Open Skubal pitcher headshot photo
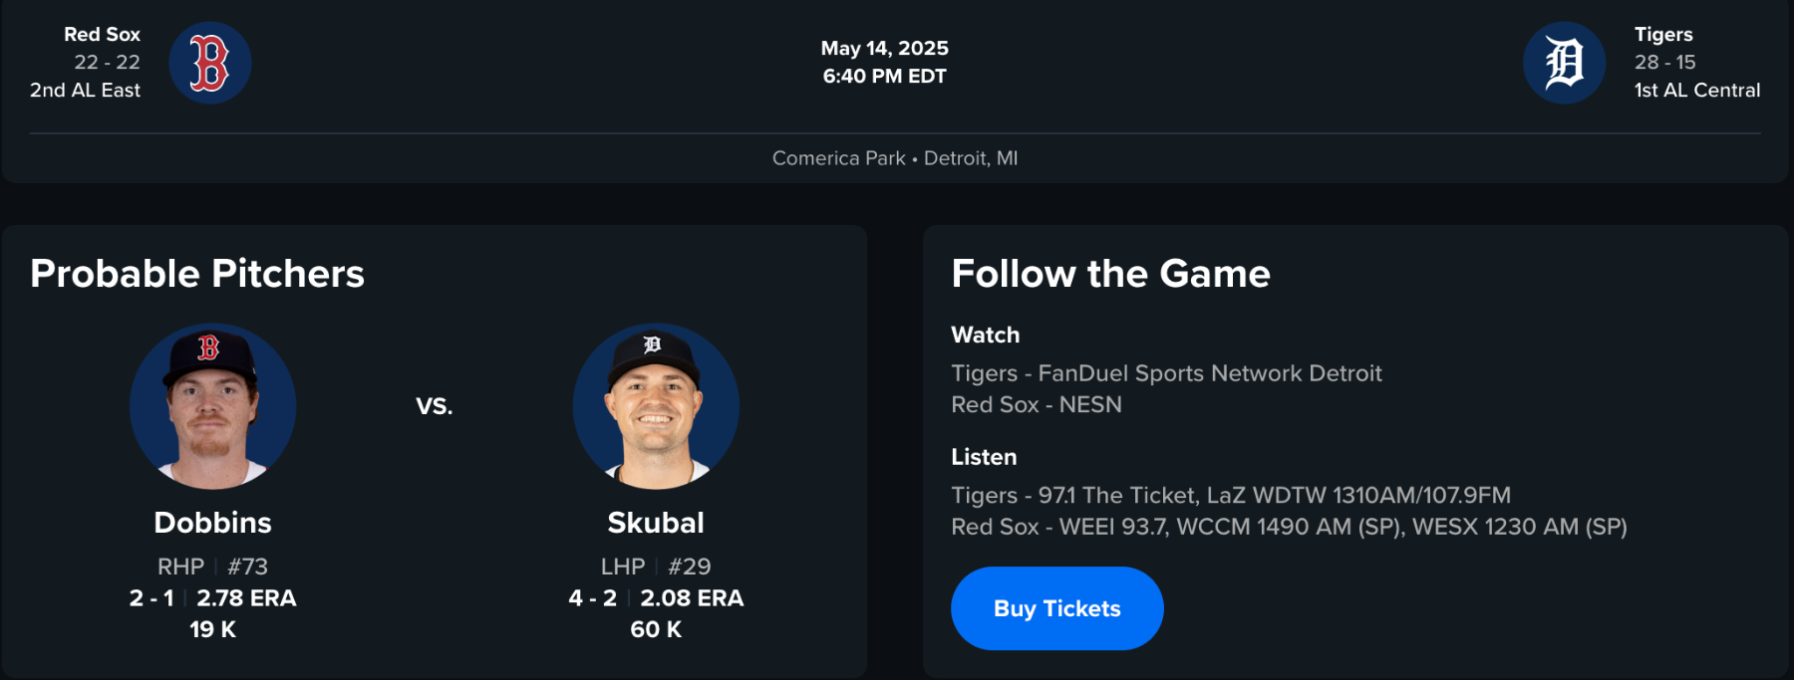 (x=656, y=406)
